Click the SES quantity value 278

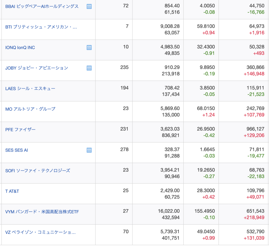[x=124, y=150]
